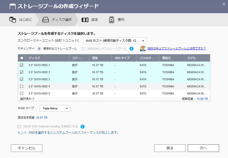Click 16.37 TB capacity of HDD 1
This screenshot has height=158, width=228.
pos(98,65)
